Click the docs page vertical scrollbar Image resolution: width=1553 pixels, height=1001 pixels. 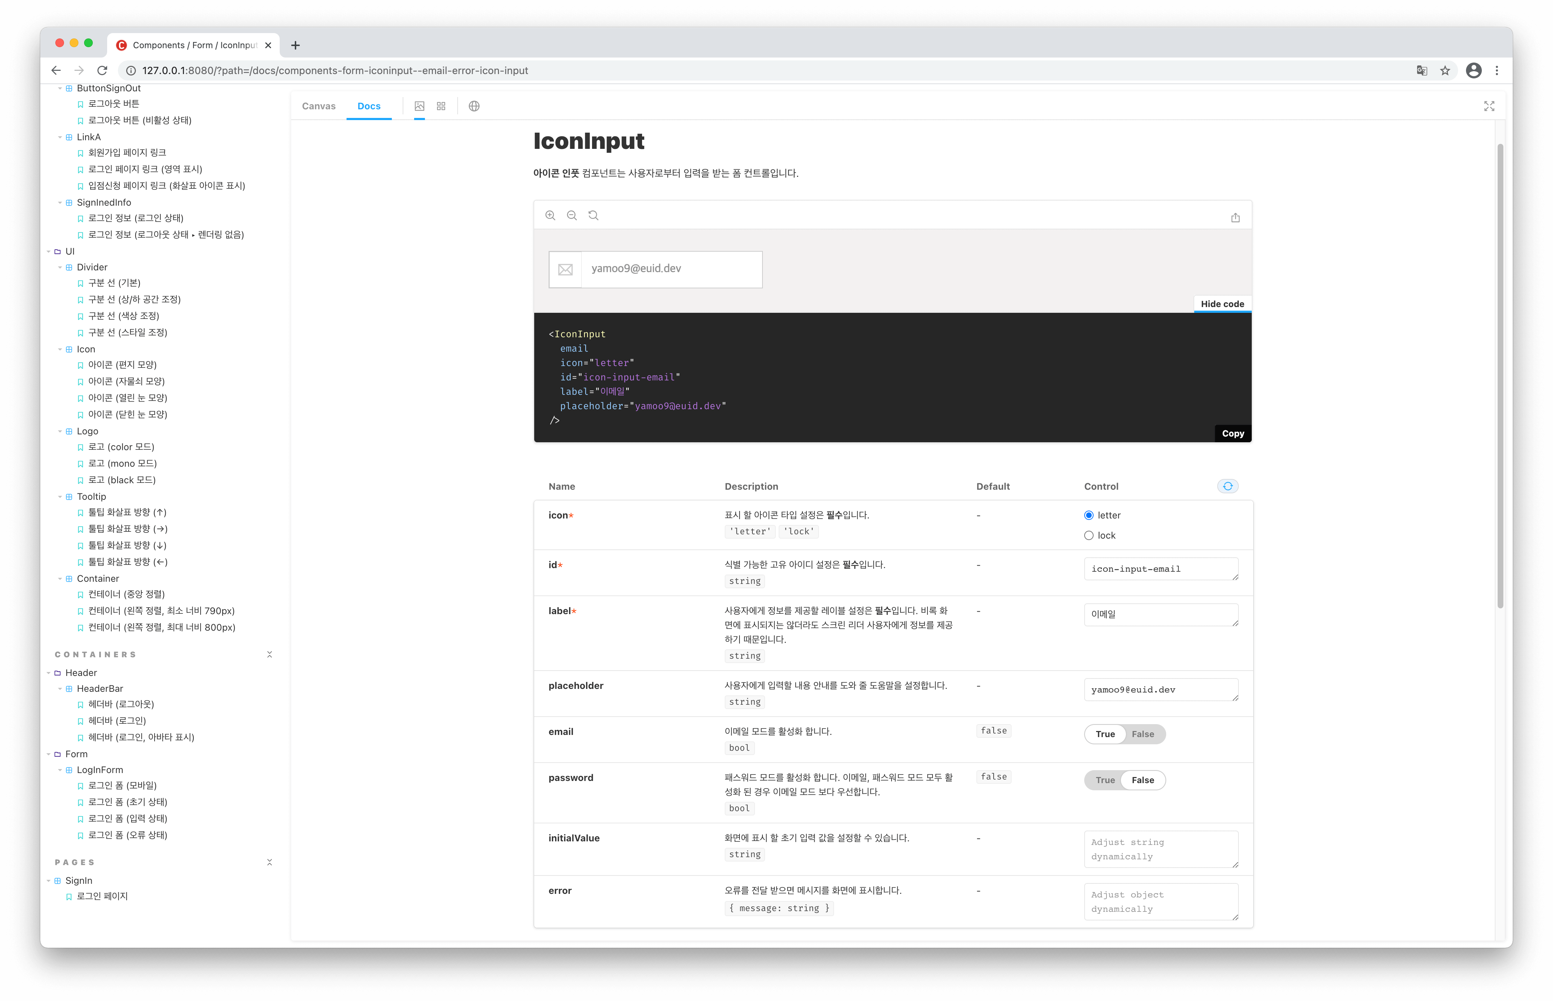tap(1501, 376)
